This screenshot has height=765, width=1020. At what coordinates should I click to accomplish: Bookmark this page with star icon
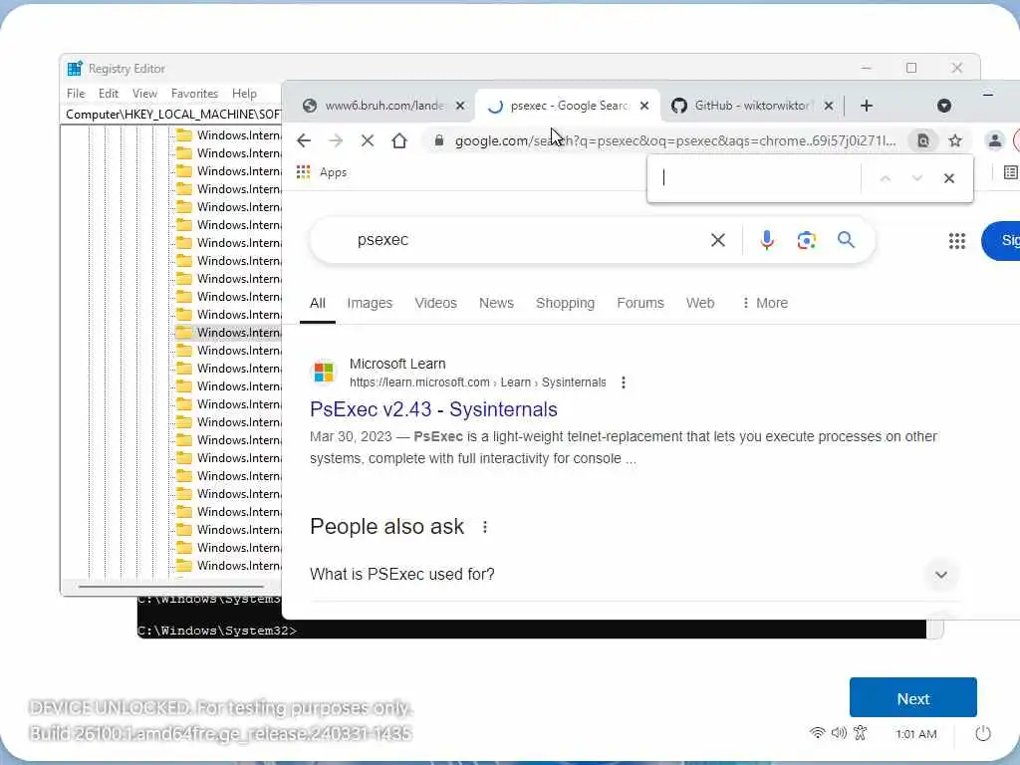955,140
